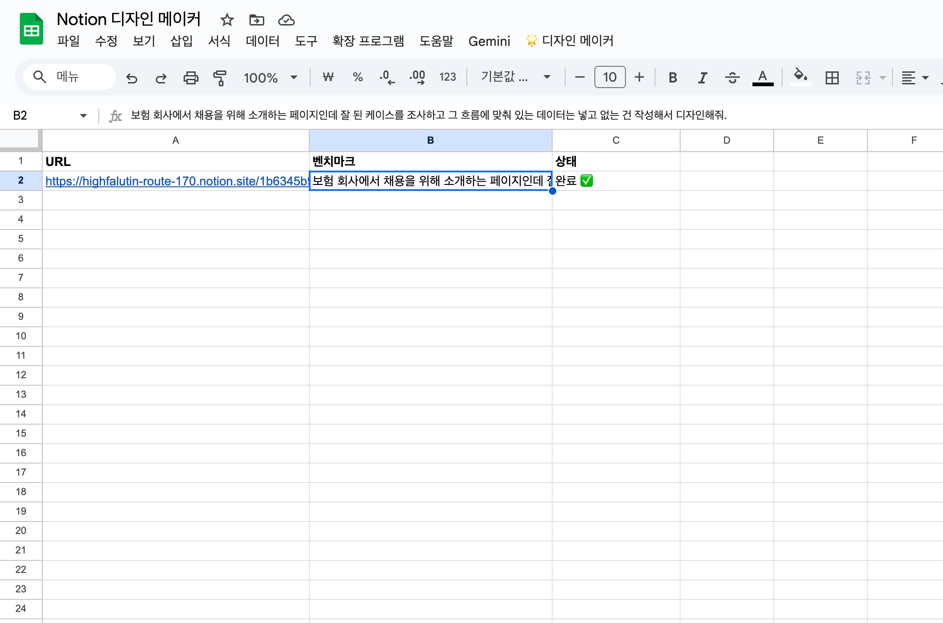Toggle bold formatting
This screenshot has width=943, height=623.
point(672,77)
